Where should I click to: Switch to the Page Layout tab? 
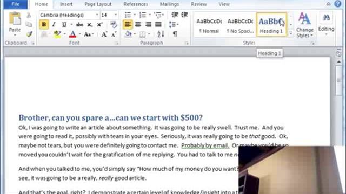point(98,4)
